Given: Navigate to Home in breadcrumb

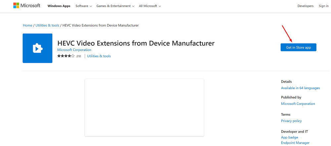Looking at the screenshot, I should pos(27,25).
